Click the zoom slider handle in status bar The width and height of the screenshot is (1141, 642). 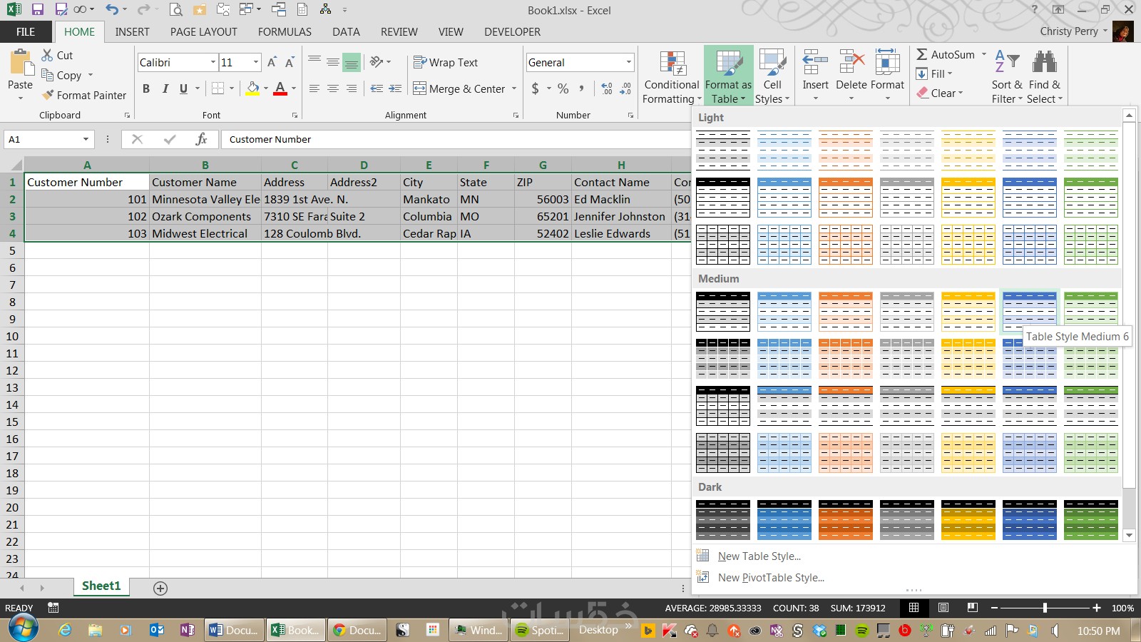pyautogui.click(x=1045, y=608)
